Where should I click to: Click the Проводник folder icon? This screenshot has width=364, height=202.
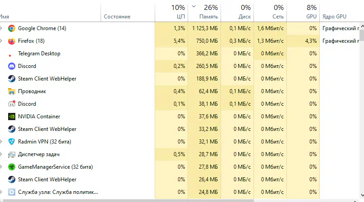(12, 91)
